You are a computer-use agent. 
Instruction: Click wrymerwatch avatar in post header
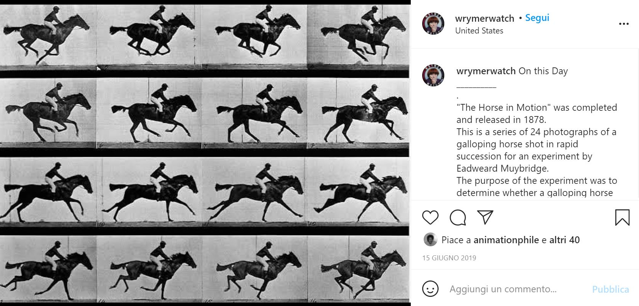pos(433,24)
